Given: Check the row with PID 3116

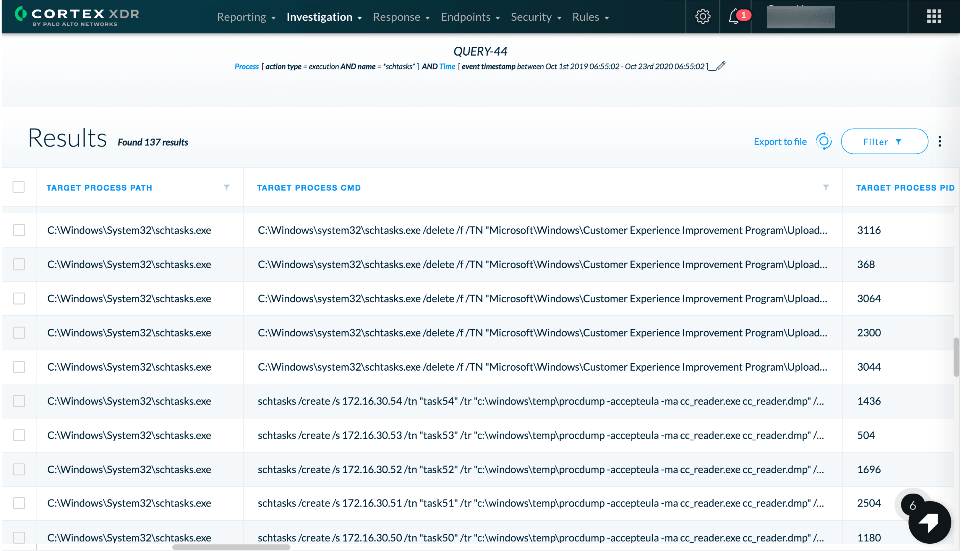Looking at the screenshot, I should click(x=19, y=230).
